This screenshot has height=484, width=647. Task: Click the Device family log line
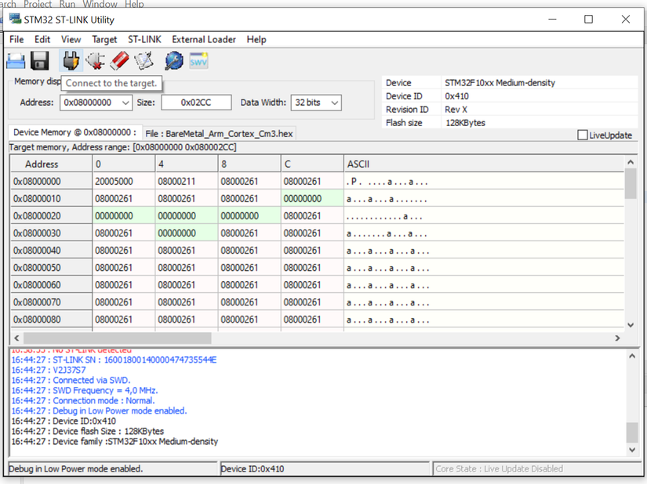coord(114,442)
